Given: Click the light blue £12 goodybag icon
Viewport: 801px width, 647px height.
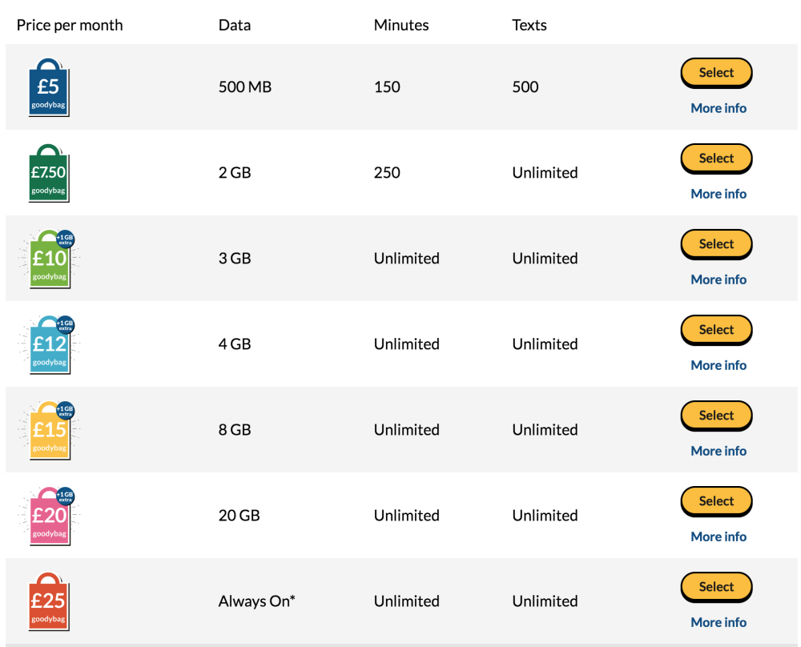Looking at the screenshot, I should click(x=50, y=344).
